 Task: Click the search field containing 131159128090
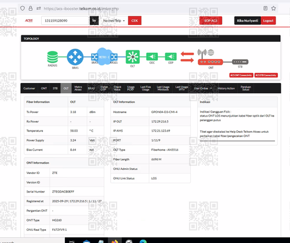[65, 21]
